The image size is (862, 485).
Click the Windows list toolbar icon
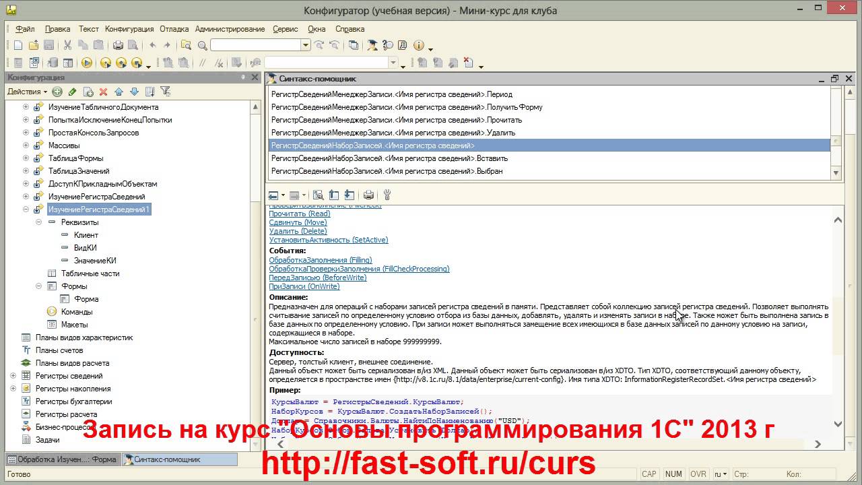click(354, 45)
